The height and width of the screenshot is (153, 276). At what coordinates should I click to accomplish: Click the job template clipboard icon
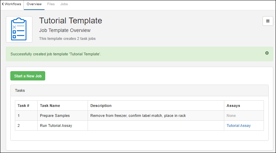tap(19, 29)
